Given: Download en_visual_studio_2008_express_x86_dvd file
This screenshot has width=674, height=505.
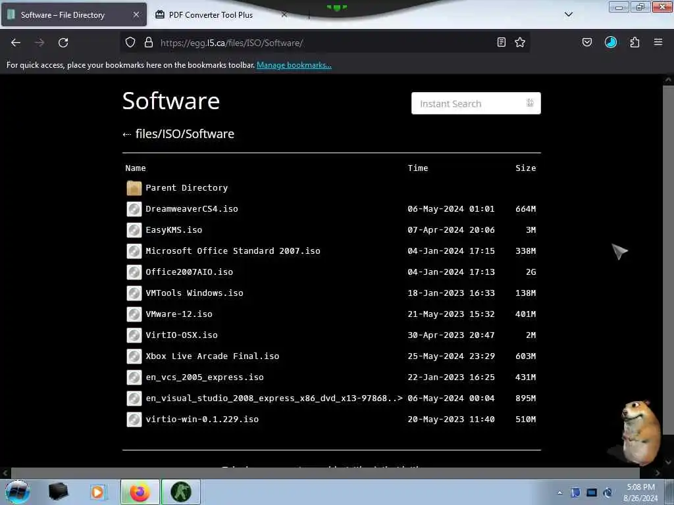Looking at the screenshot, I should (274, 398).
